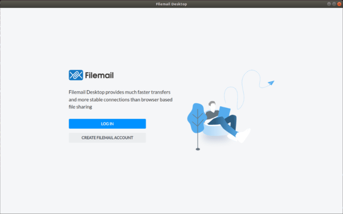Maximize the Filemail Desktop window
Viewport: 343px width, 214px height.
[x=334, y=4]
